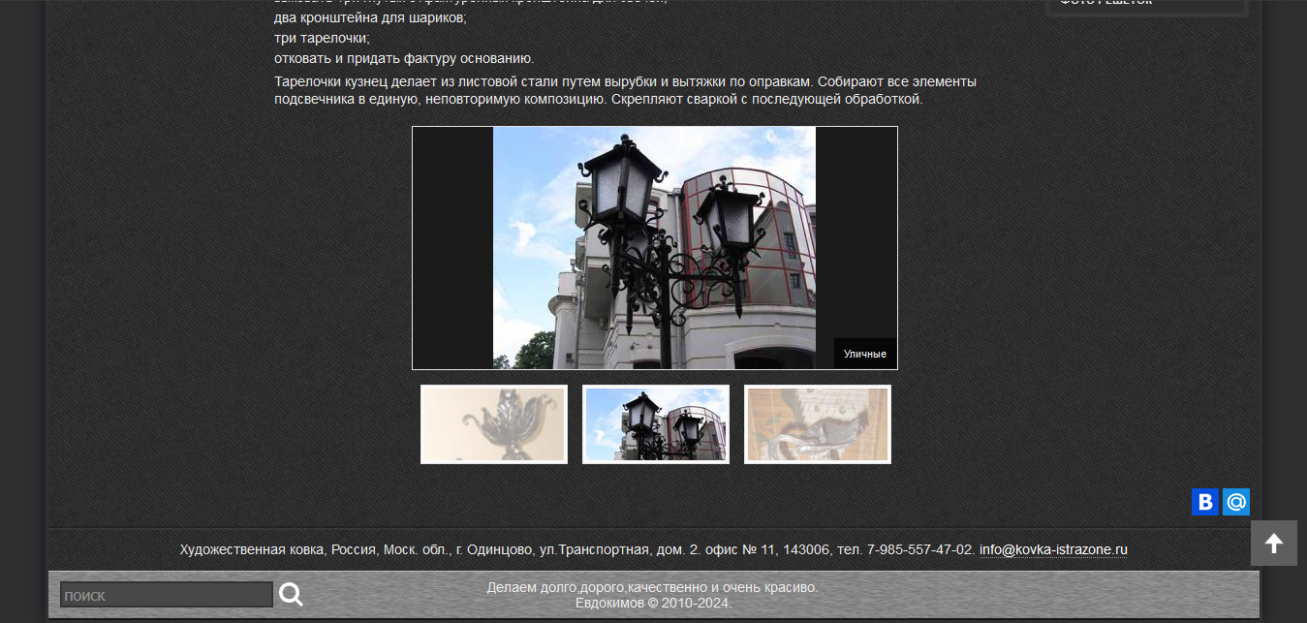The height and width of the screenshot is (623, 1307).
Task: Click the magnifier search icon
Action: 291,594
